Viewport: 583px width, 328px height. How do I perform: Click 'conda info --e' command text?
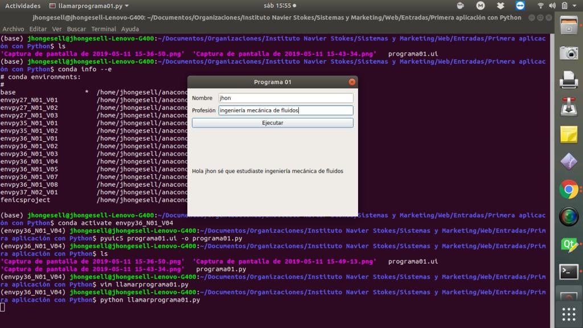click(x=85, y=69)
